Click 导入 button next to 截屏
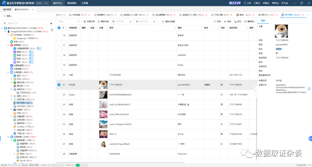Image resolution: width=312 pixels, height=167 pixels. coord(31,52)
